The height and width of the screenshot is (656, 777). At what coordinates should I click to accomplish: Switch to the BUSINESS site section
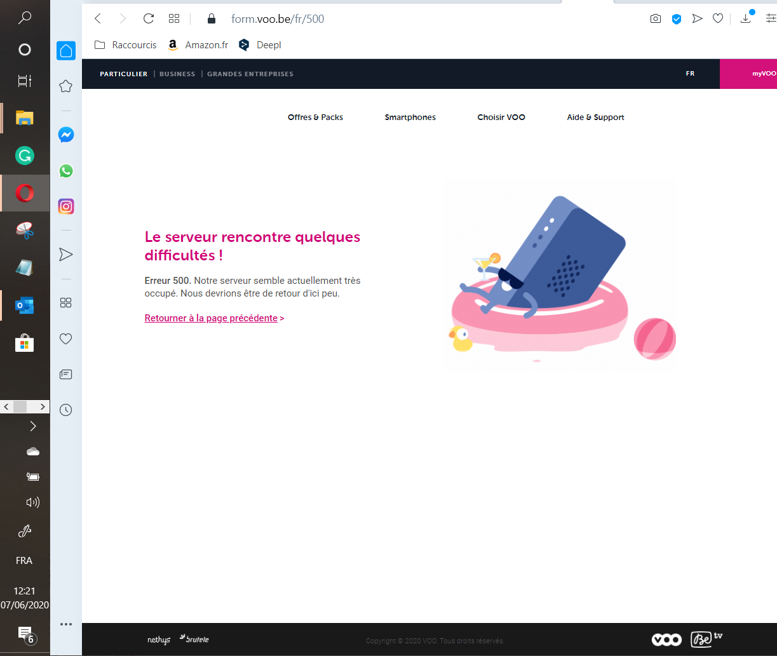click(177, 74)
